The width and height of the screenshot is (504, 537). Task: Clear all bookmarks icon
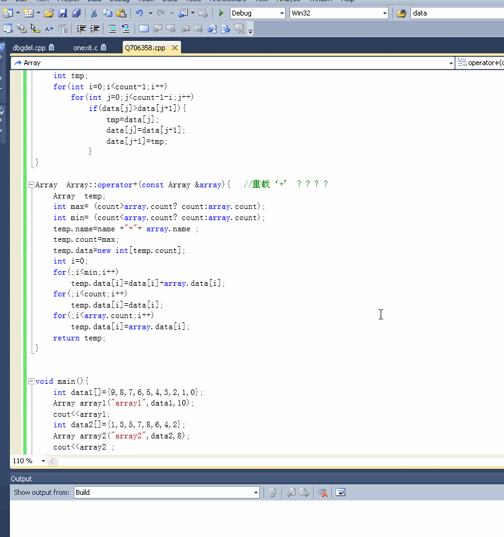239,29
